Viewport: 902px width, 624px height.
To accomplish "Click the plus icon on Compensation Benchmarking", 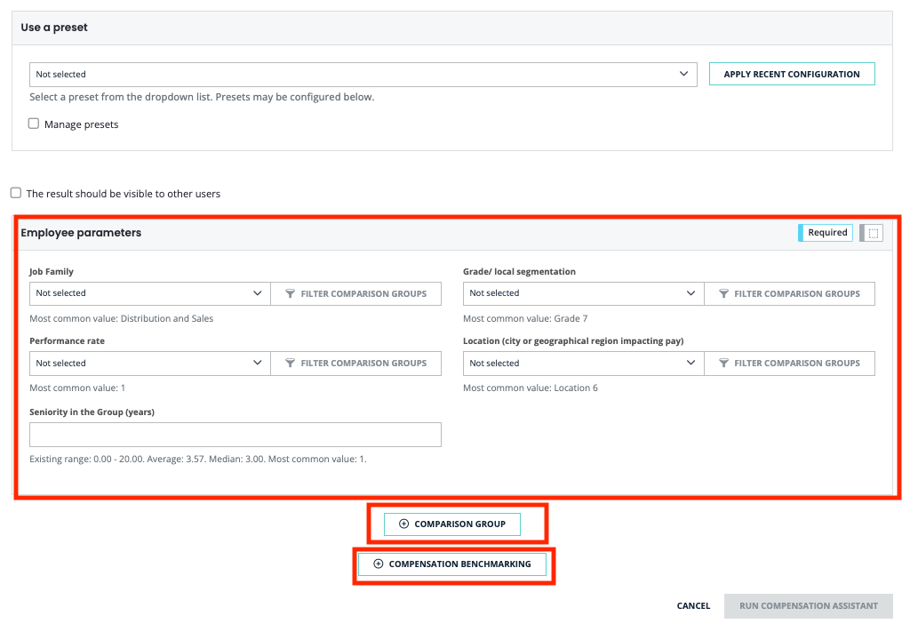I will coord(379,564).
